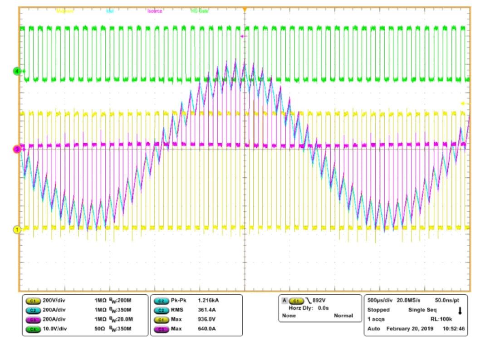This screenshot has height=350, width=495.
Task: Click the magenta Isource waveform label
Action: 154,11
